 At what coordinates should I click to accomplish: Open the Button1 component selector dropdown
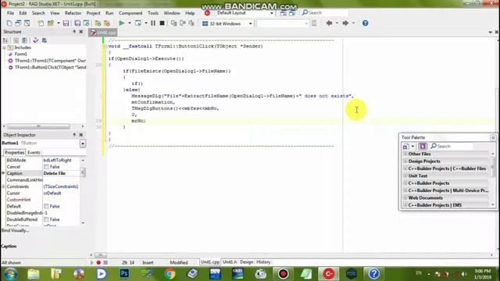[83, 144]
